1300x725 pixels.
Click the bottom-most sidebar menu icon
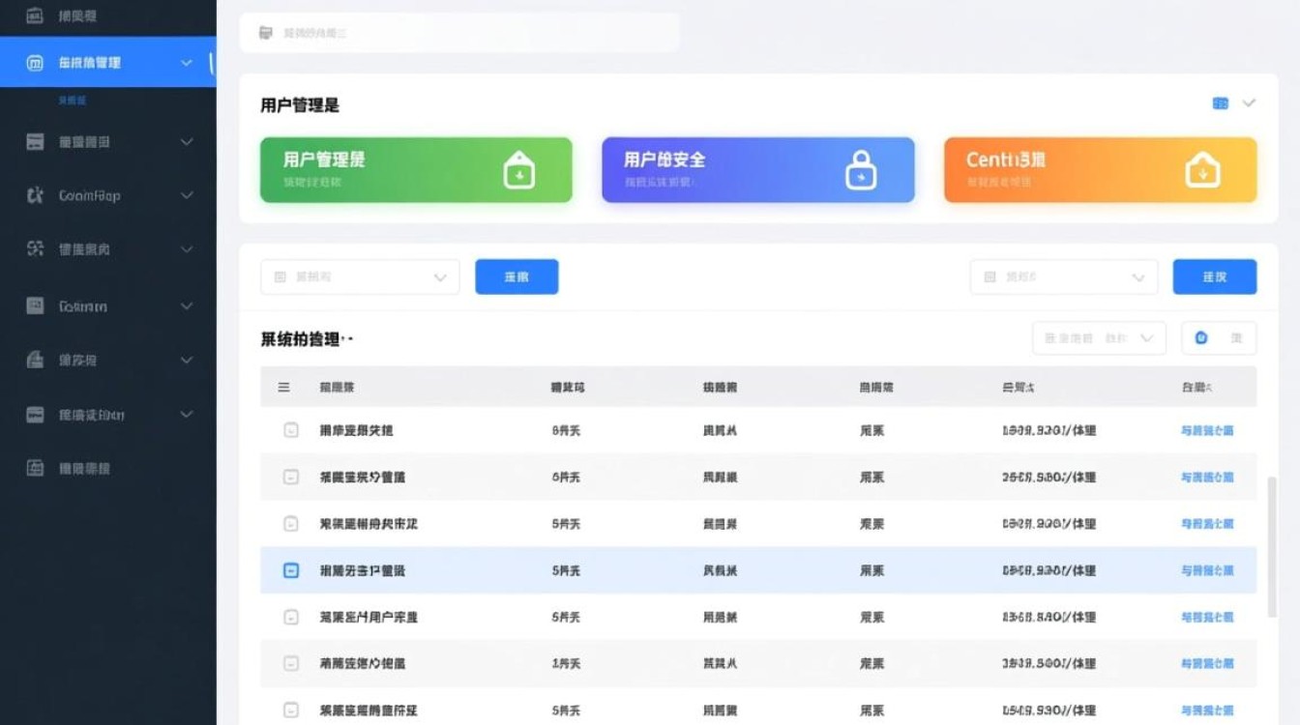[x=35, y=468]
